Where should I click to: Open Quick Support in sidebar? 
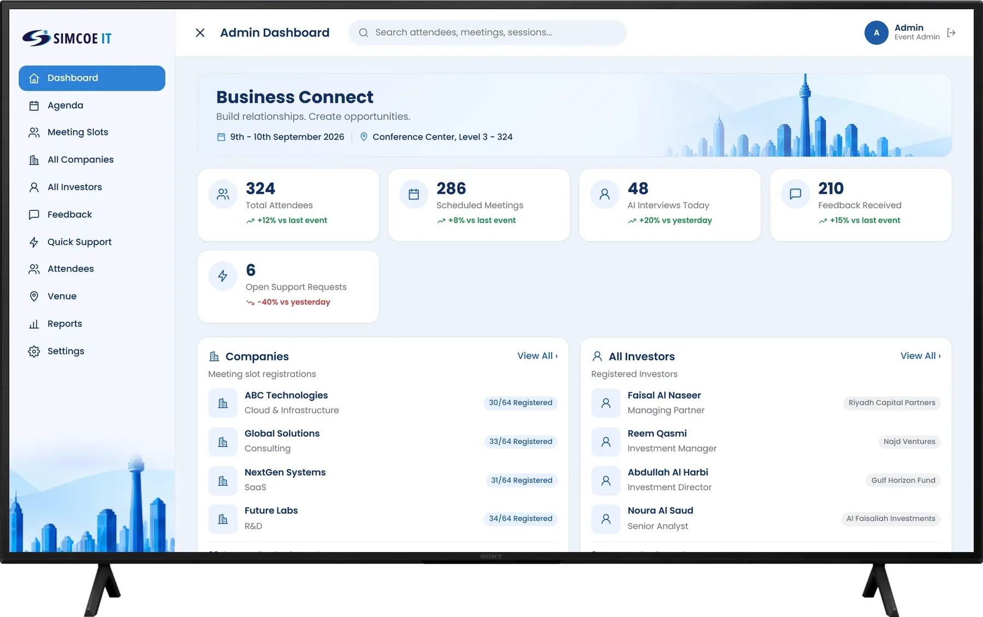pyautogui.click(x=92, y=242)
